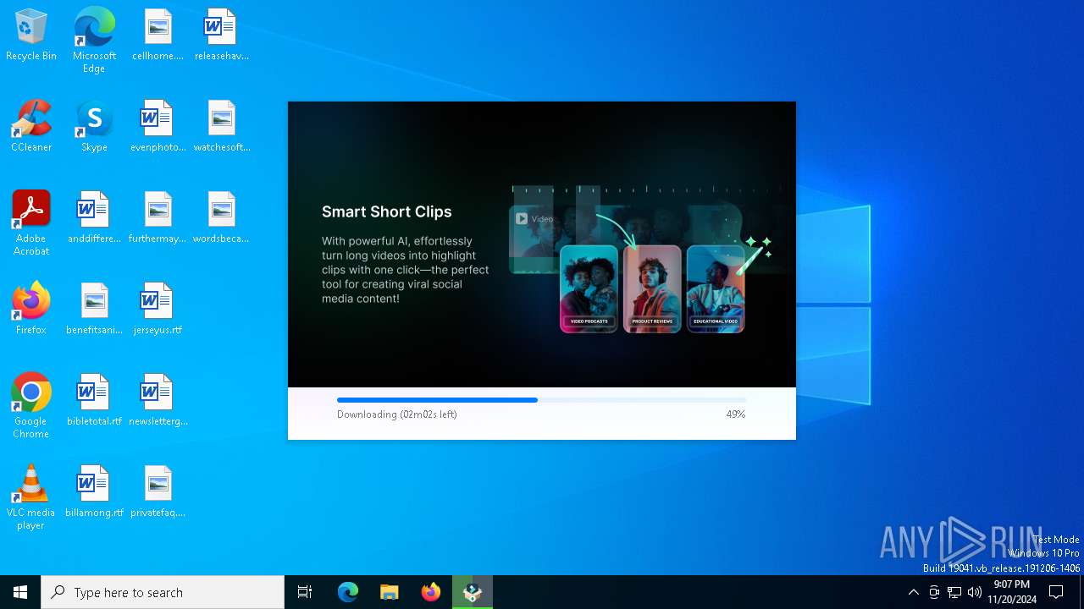Viewport: 1084px width, 609px height.
Task: Open the volume control tray icon
Action: point(975,592)
